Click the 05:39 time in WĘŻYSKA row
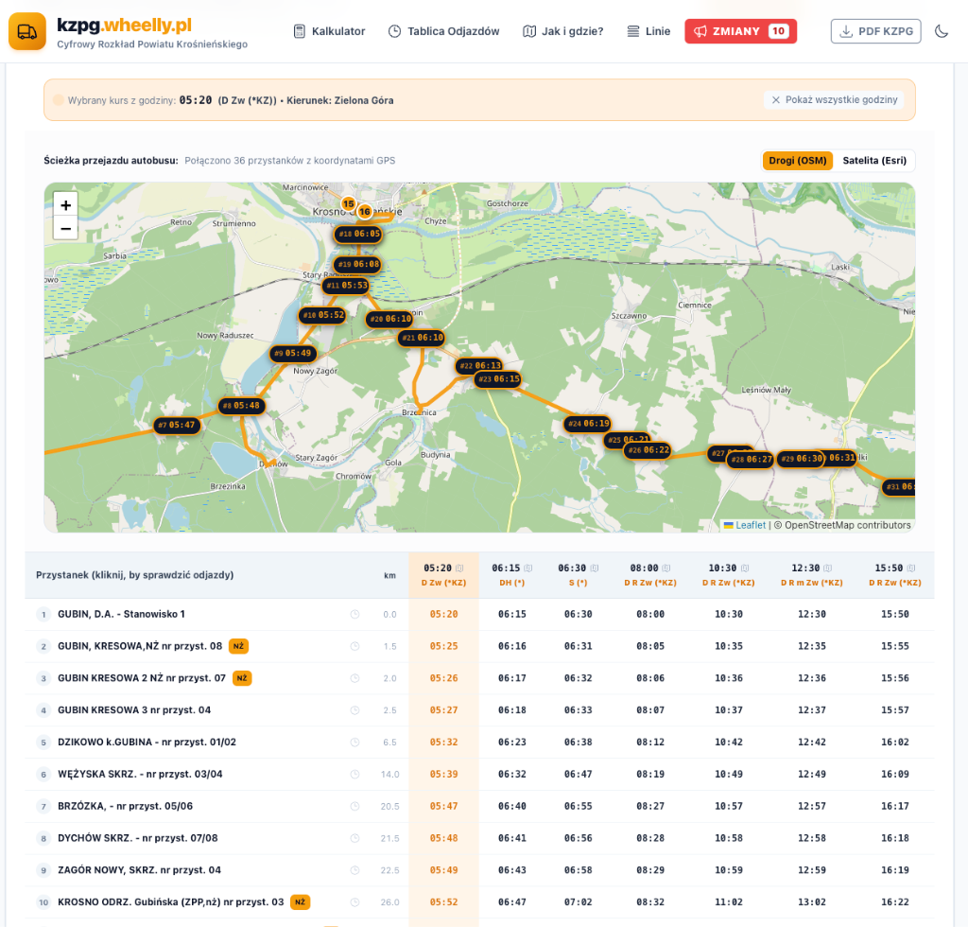Viewport: 968px width, 927px height. [x=443, y=775]
